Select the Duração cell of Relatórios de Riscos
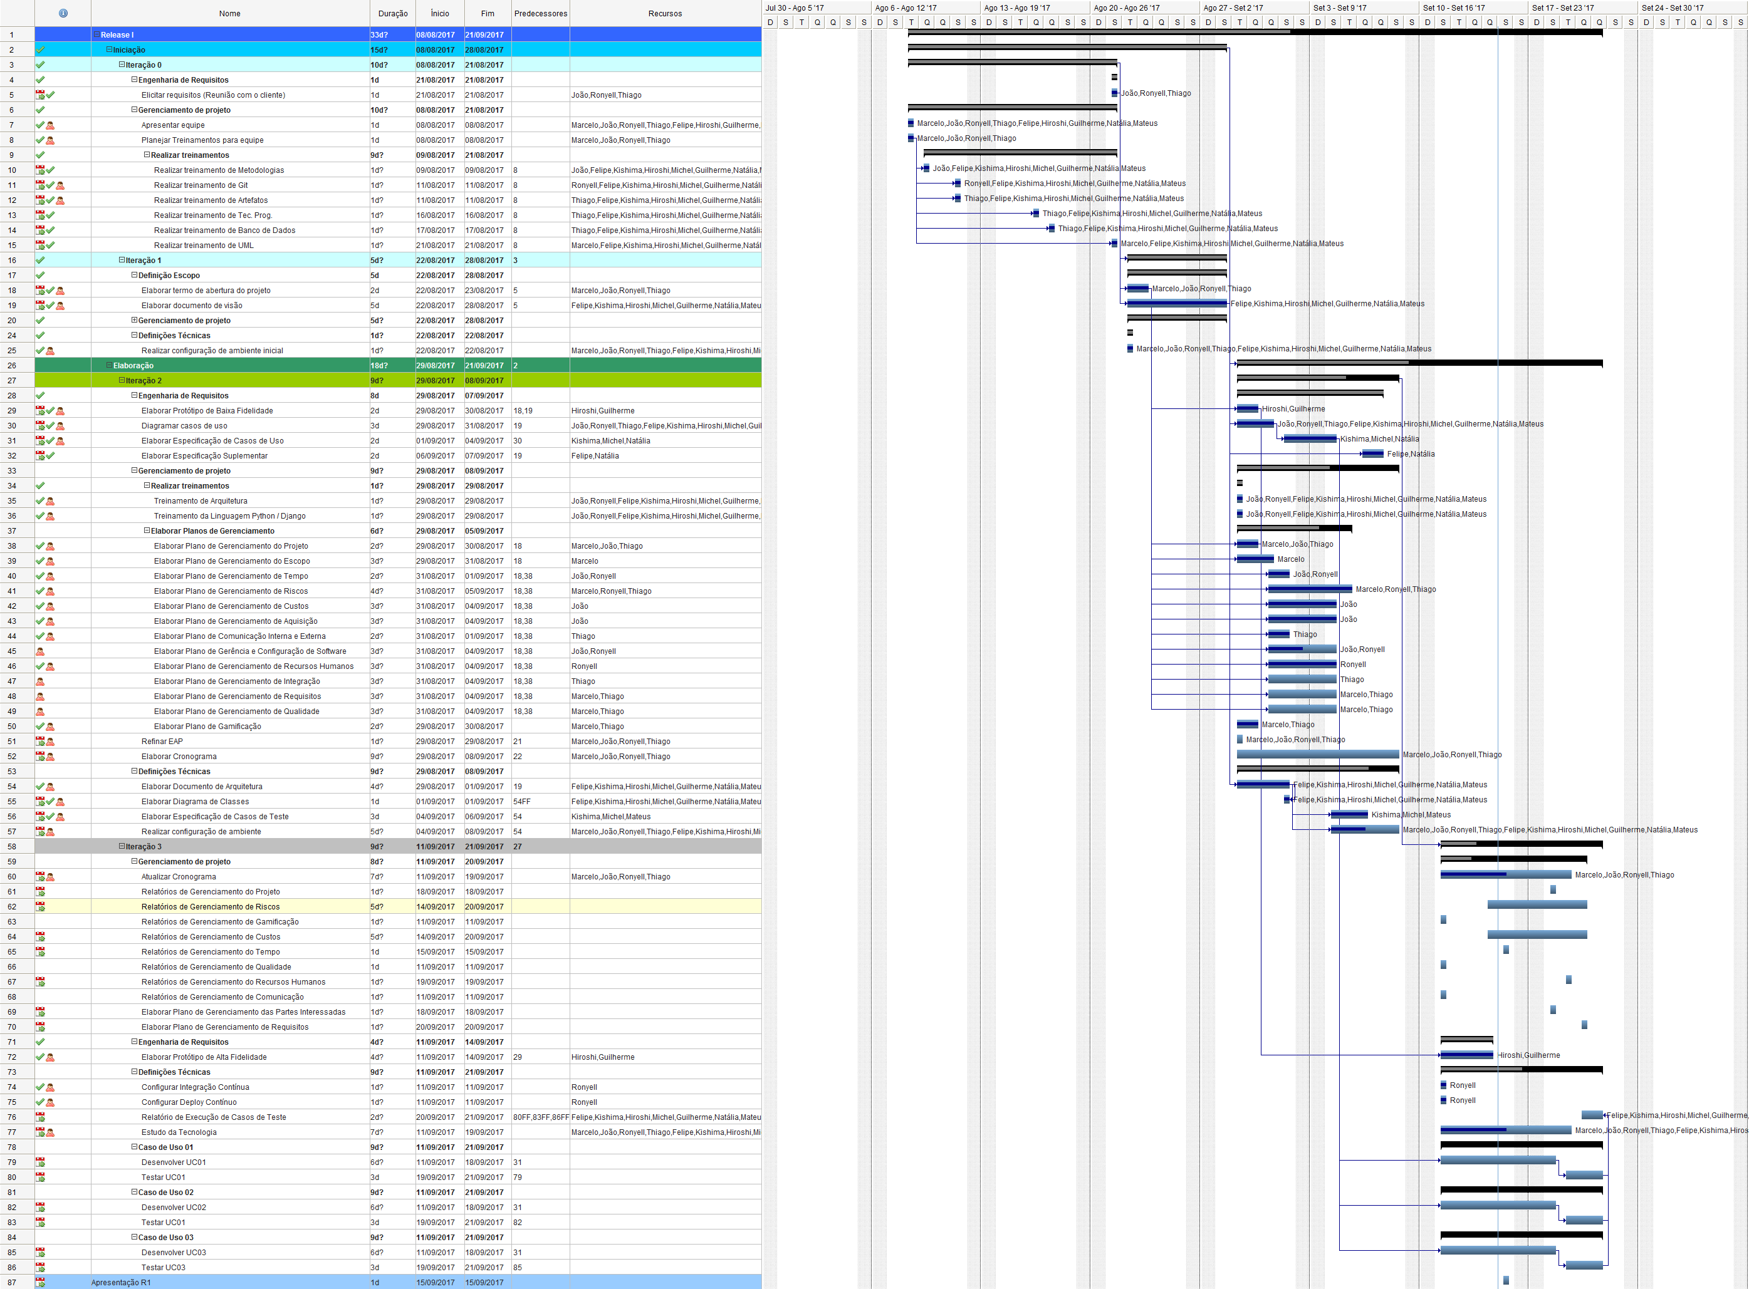Viewport: 1749px width, 1289px height. point(392,907)
